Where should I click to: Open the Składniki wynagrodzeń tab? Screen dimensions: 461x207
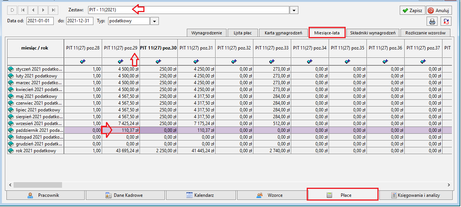[x=372, y=33]
